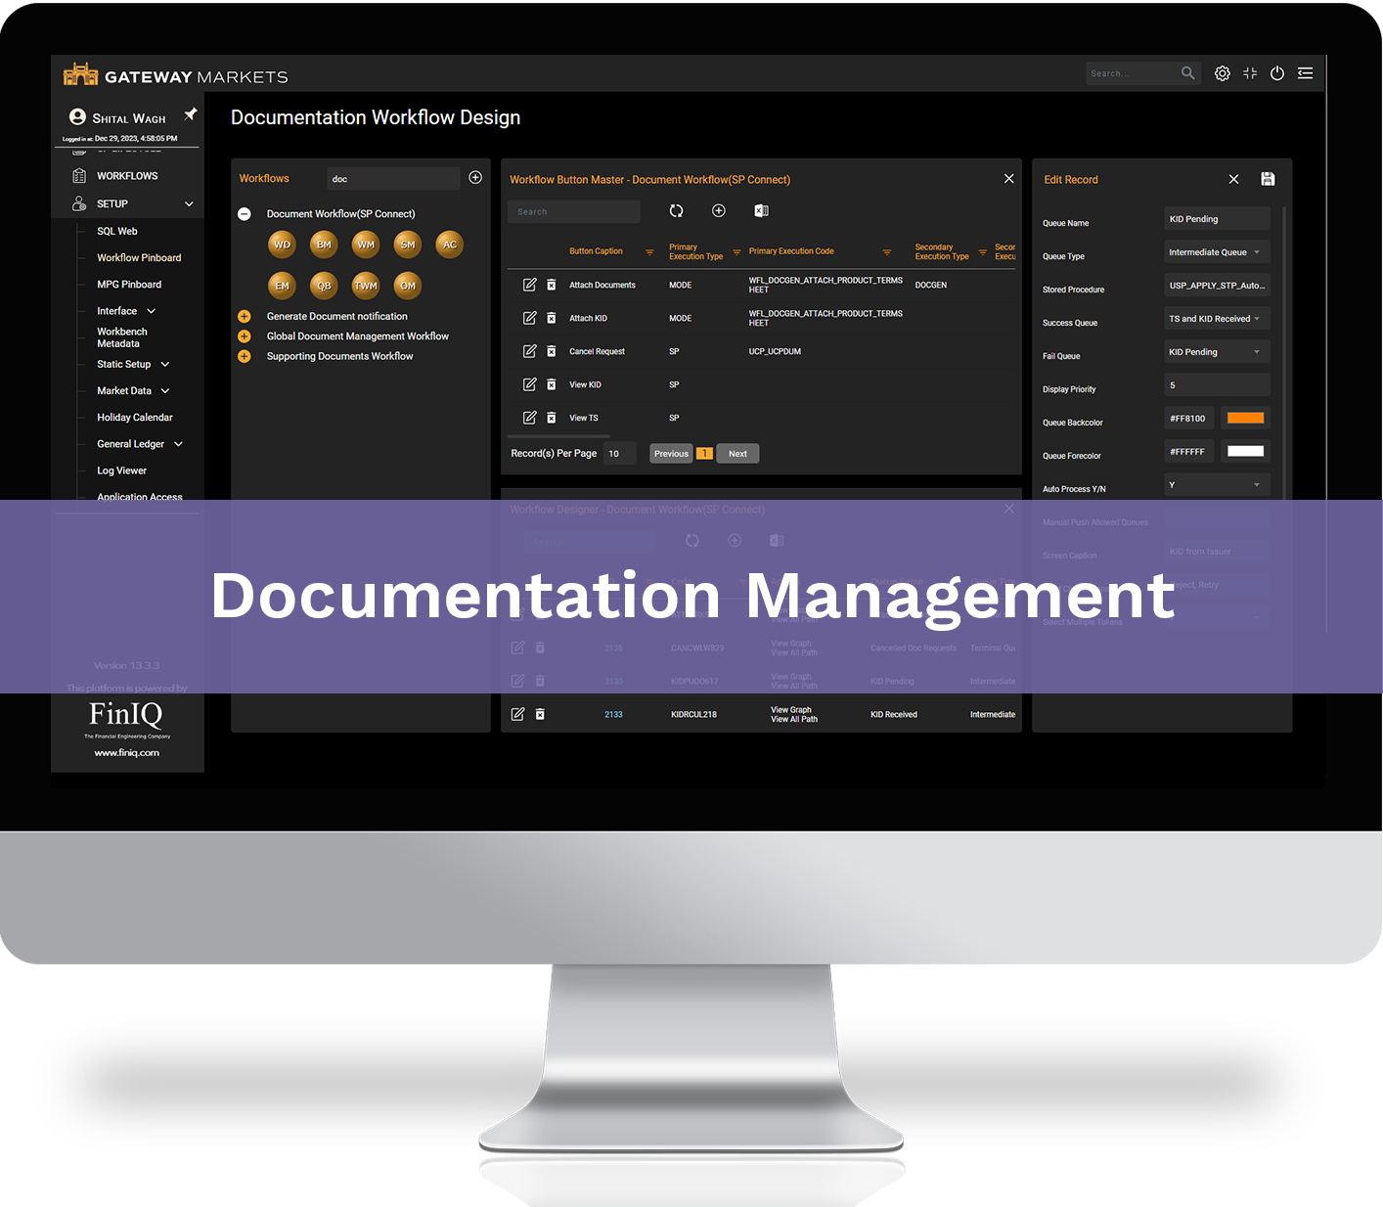Click the TWM workflow node circle
This screenshot has width=1383, height=1207.
(366, 286)
